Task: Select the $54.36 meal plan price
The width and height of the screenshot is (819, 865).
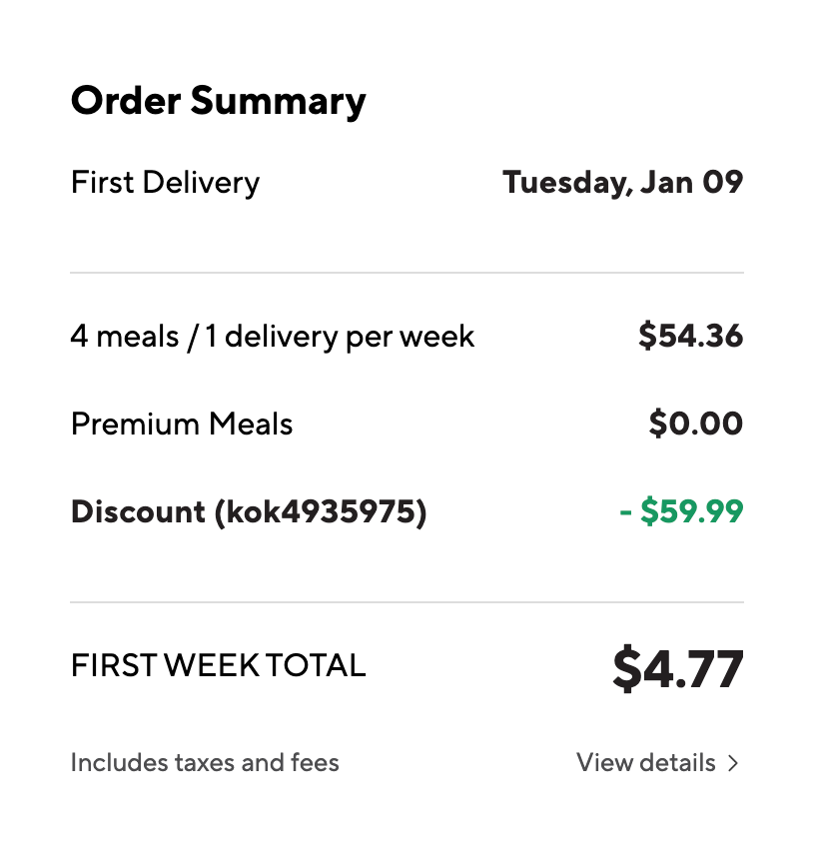Action: [691, 337]
